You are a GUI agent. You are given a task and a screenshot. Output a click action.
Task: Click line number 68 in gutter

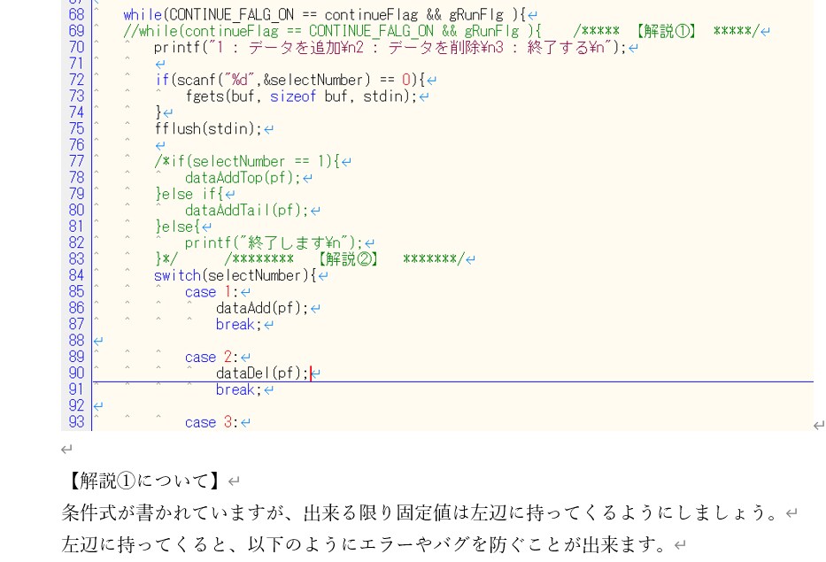[76, 15]
